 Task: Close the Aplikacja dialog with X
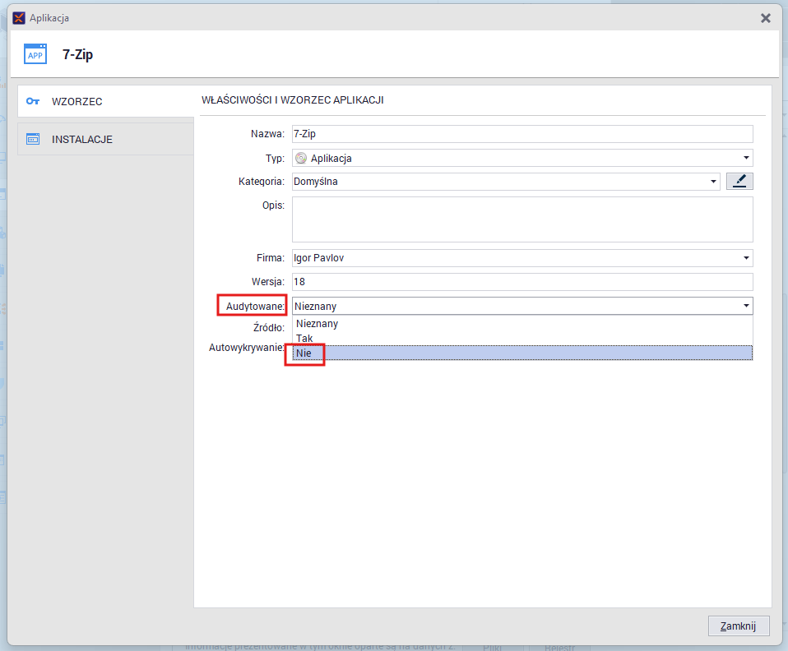(x=765, y=17)
